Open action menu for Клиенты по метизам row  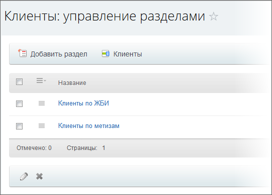click(42, 126)
